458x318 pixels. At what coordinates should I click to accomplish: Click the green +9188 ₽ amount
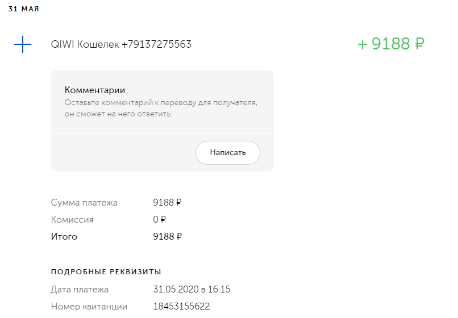391,44
